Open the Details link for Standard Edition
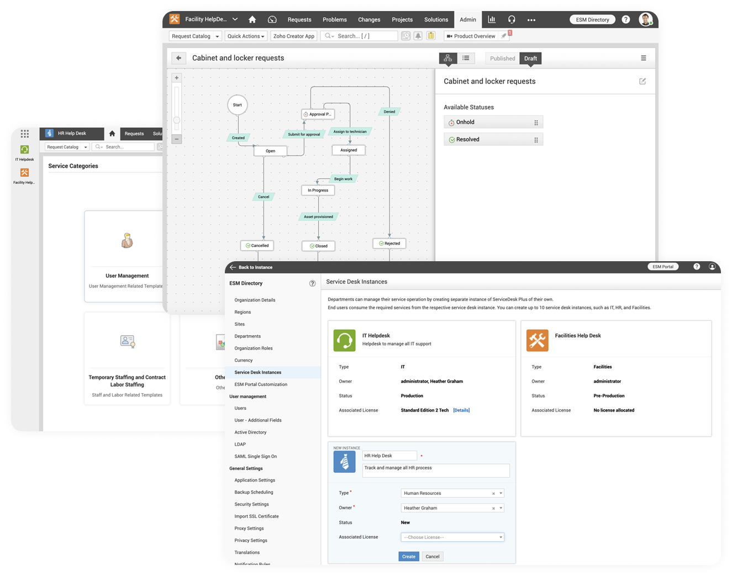 pyautogui.click(x=461, y=410)
